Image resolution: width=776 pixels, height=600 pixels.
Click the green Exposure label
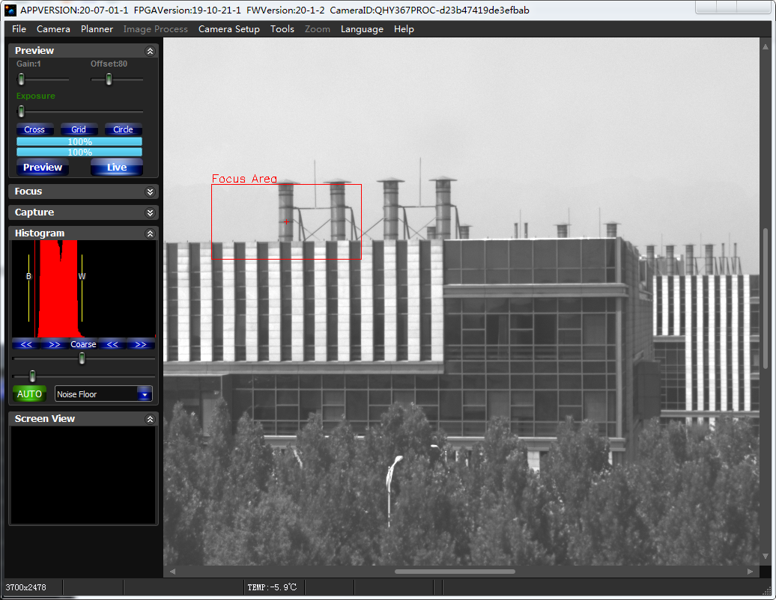click(36, 96)
